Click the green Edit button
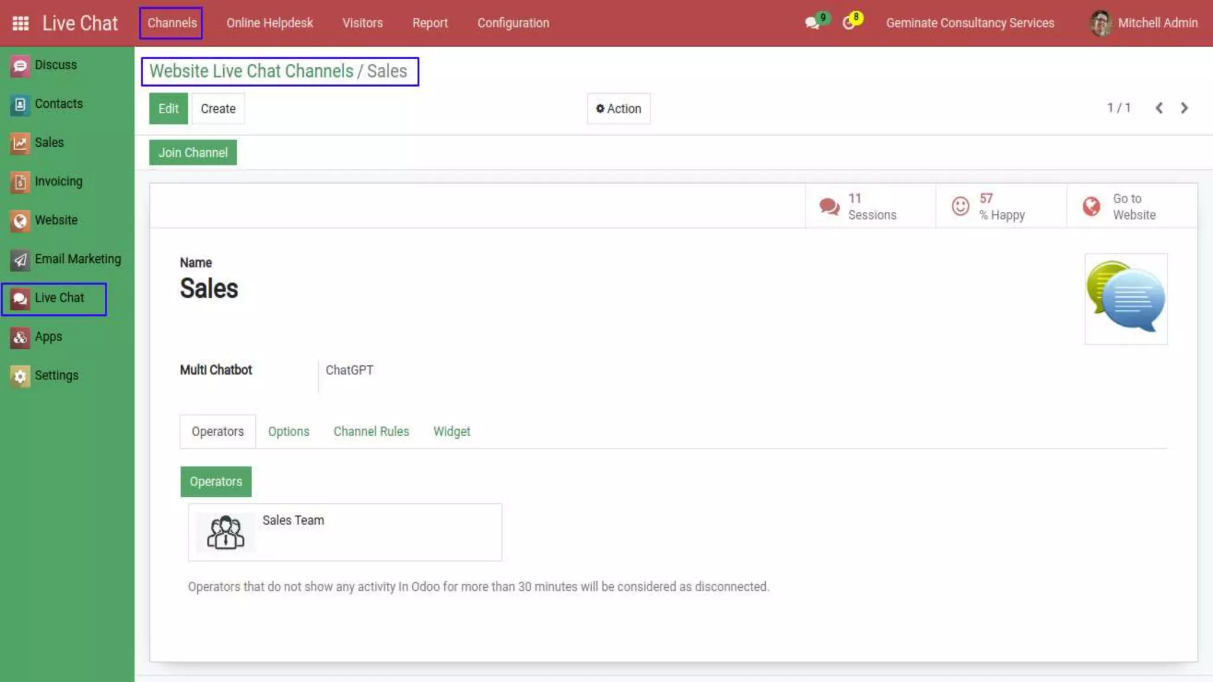Viewport: 1213px width, 682px height. pos(168,109)
